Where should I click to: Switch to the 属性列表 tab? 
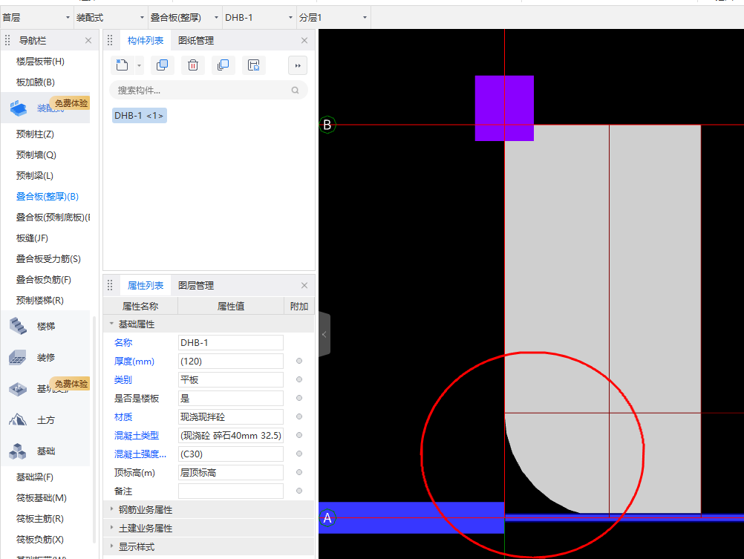(x=146, y=285)
